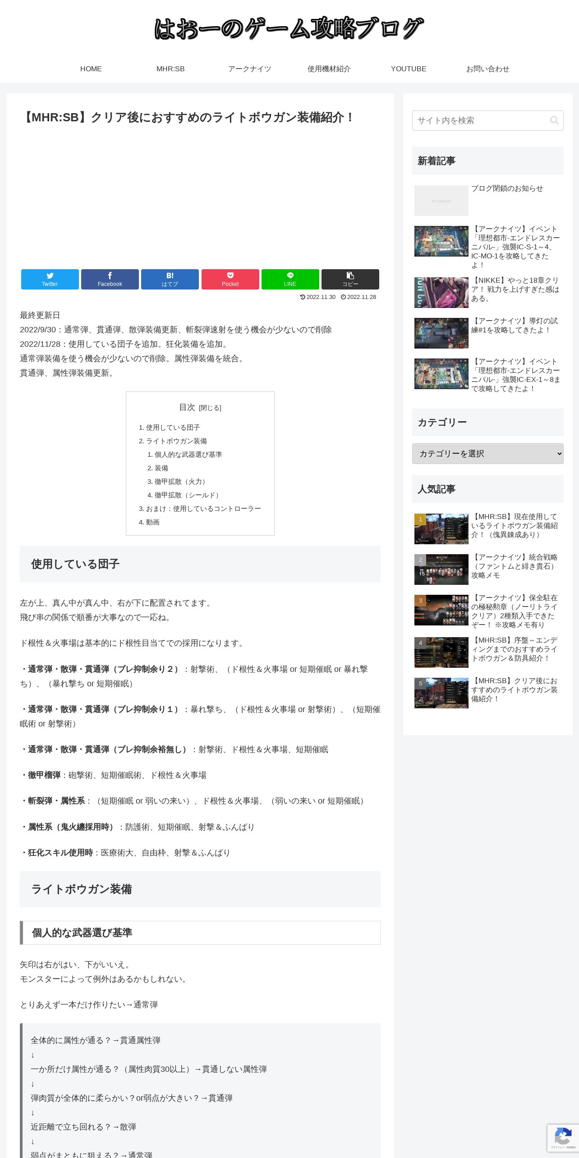Click the reCAPTCHA badge
579x1158 pixels.
(563, 1138)
